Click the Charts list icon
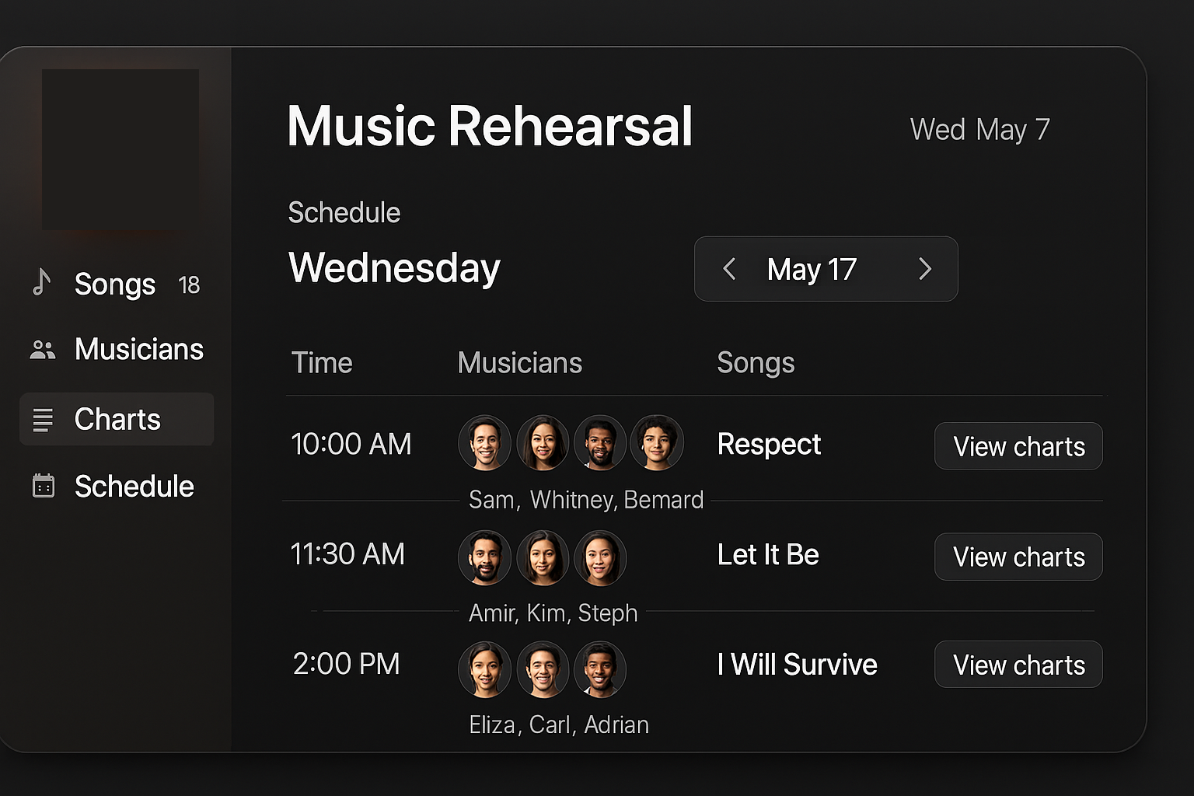 point(43,419)
